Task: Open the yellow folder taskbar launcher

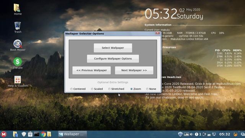Action: [49, 134]
